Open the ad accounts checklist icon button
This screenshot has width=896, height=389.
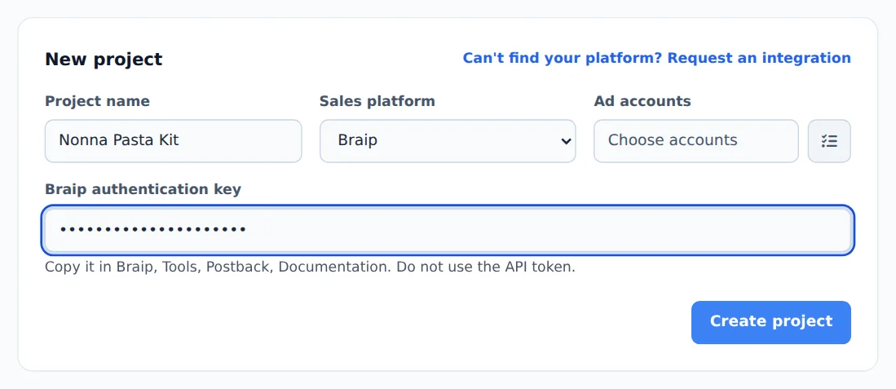[829, 141]
